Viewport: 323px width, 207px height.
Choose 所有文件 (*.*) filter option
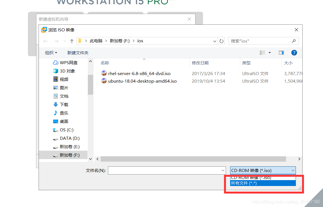point(263,183)
